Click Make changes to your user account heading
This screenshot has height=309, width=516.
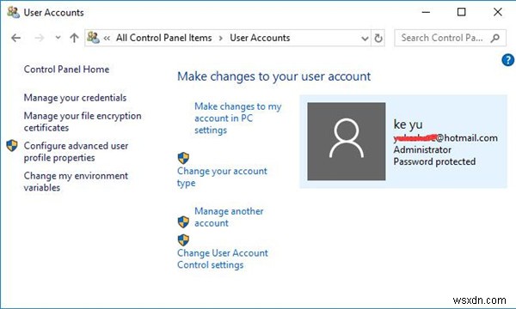[273, 76]
